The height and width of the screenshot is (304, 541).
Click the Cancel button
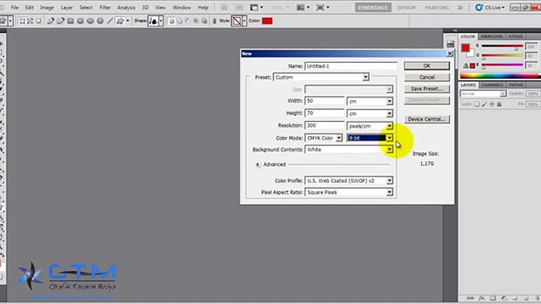[427, 77]
